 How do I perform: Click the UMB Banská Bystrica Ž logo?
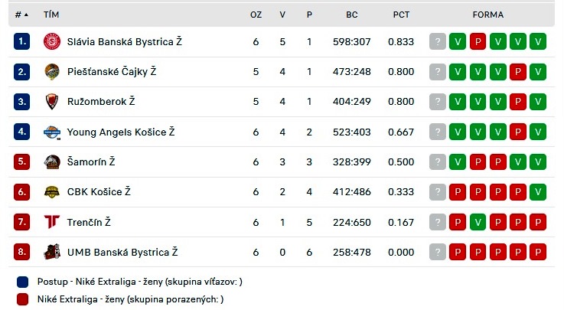[52, 252]
